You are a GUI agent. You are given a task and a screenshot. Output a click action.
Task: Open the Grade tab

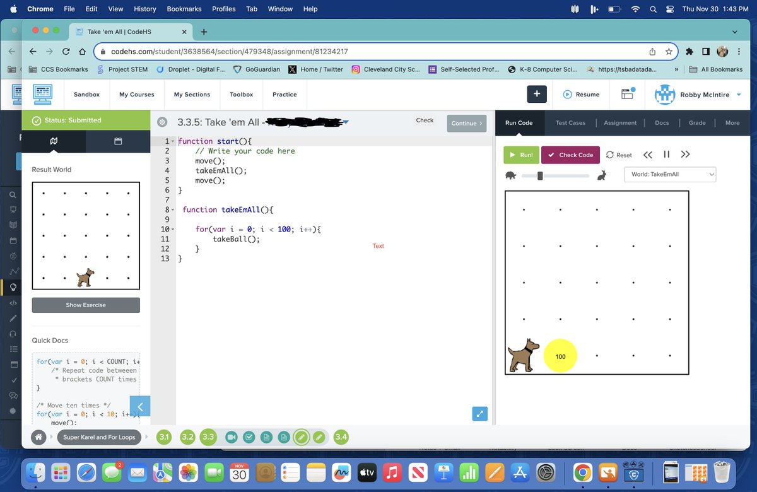(x=697, y=123)
